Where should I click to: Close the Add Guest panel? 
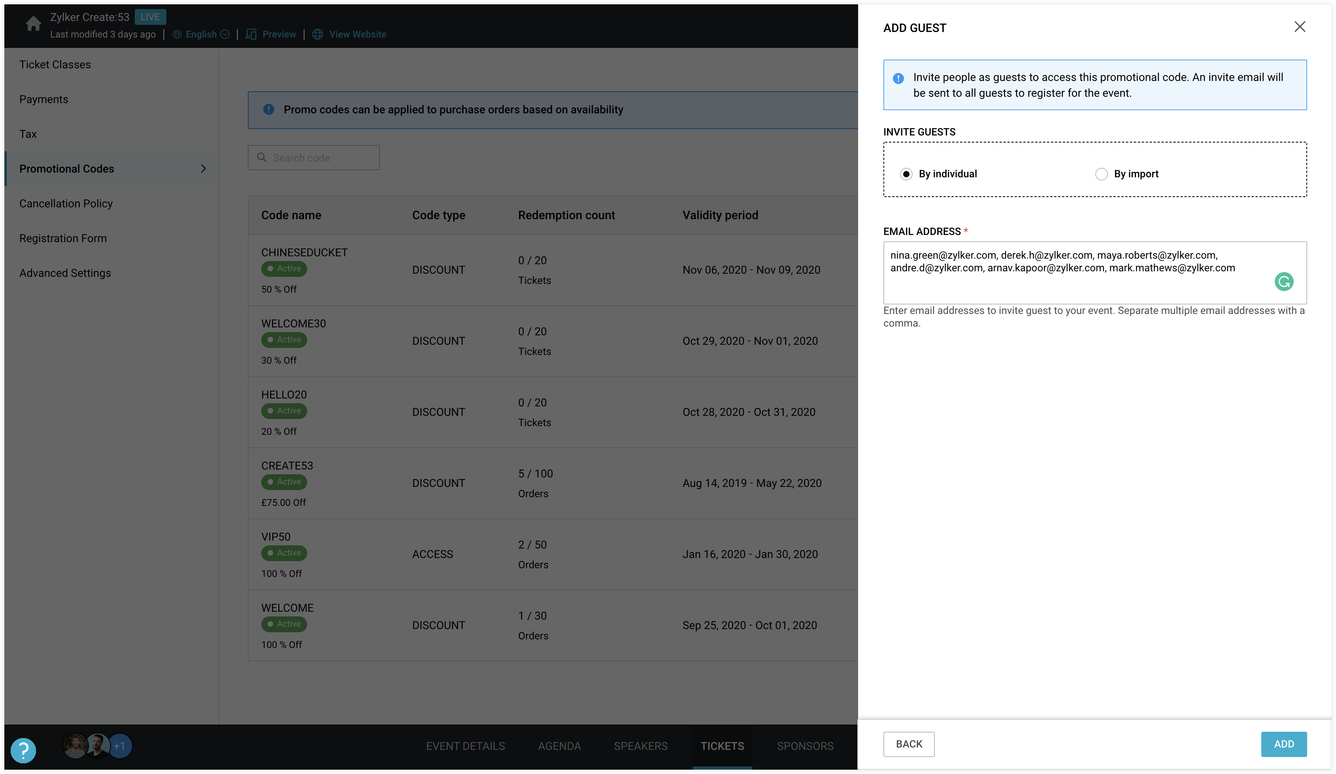1299,27
